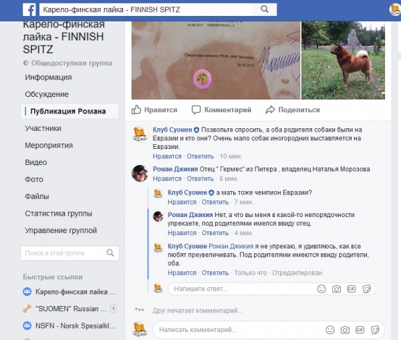This screenshot has height=340, width=401.
Task: Add sticker in main comment field
Action: [375, 330]
